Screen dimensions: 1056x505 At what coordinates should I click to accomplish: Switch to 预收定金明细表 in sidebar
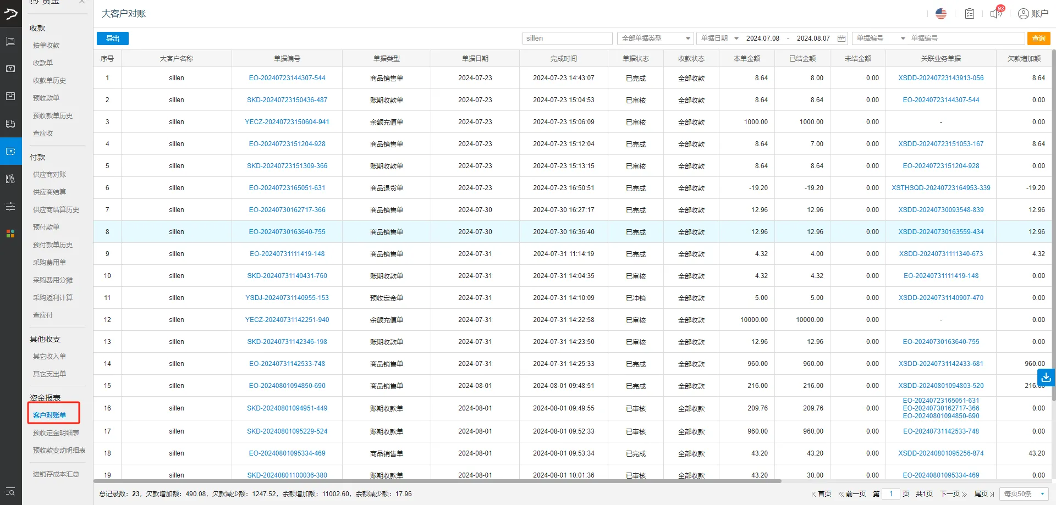56,432
